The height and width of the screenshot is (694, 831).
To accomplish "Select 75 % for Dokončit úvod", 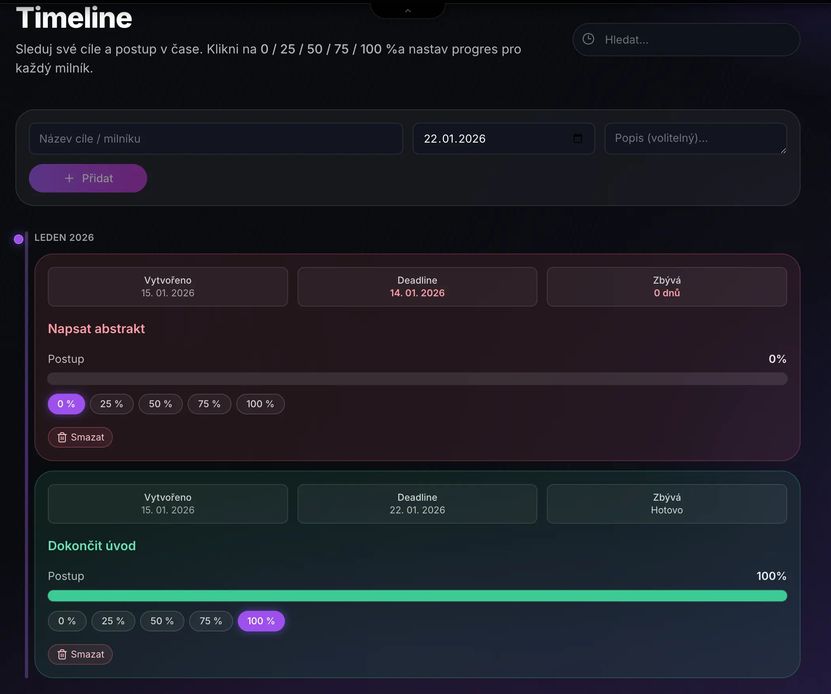I will click(x=211, y=621).
